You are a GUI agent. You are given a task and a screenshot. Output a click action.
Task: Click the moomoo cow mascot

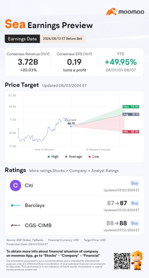coord(137,260)
